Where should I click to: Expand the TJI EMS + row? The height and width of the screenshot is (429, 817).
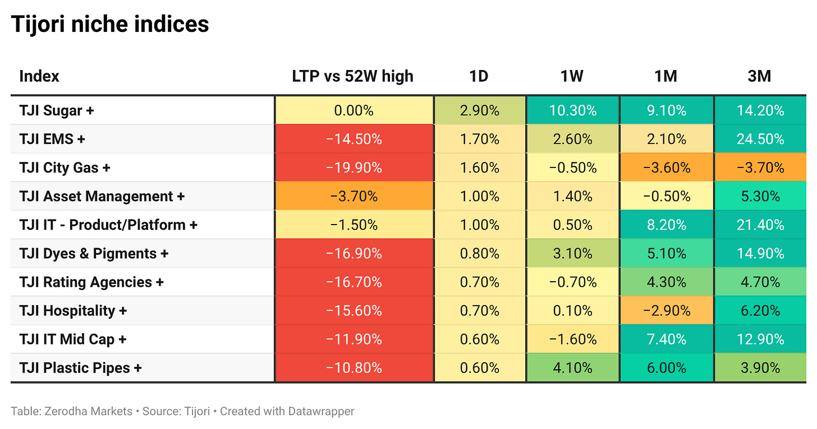click(x=52, y=139)
